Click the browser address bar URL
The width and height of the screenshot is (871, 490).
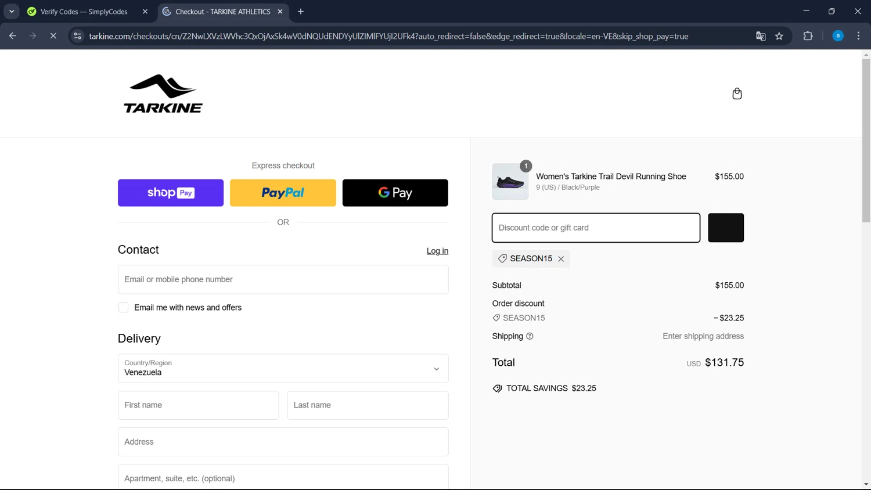388,36
